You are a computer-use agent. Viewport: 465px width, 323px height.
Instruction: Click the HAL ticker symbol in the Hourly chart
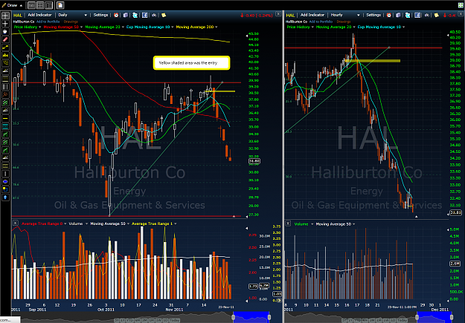coord(290,15)
